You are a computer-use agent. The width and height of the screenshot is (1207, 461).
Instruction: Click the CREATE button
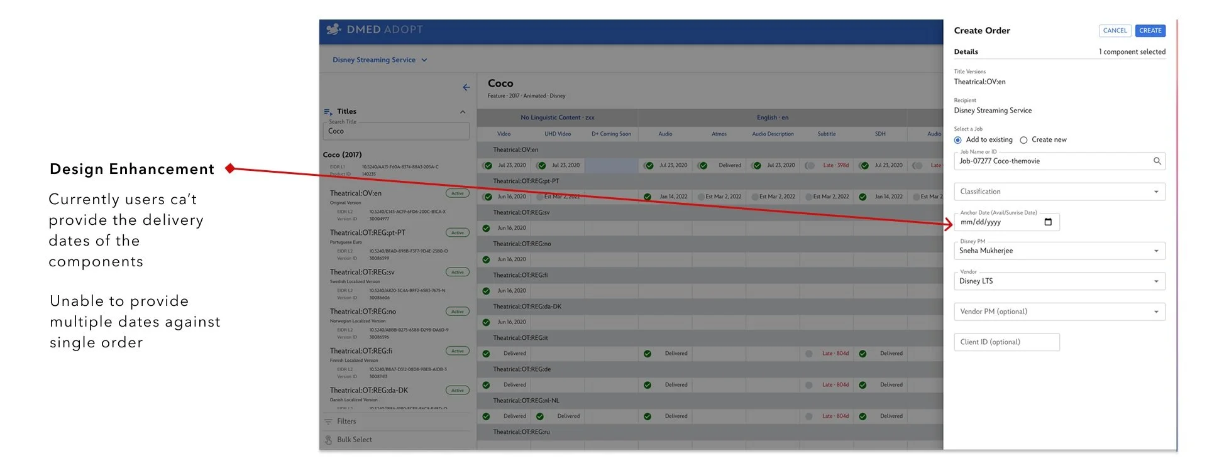[x=1150, y=31]
